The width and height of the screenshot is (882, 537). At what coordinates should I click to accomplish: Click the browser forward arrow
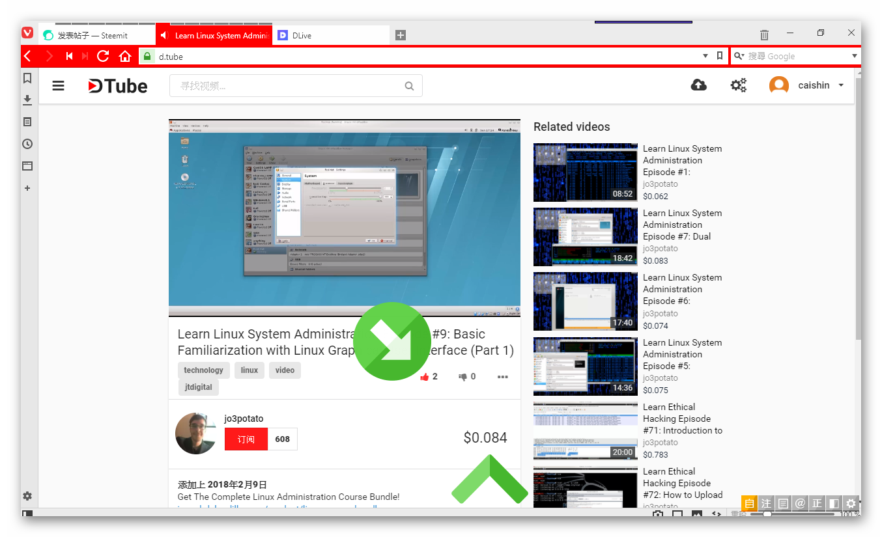click(x=49, y=57)
